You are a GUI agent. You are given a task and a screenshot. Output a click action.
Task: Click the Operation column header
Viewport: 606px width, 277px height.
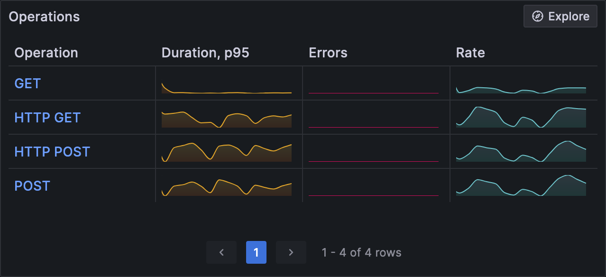(x=46, y=53)
